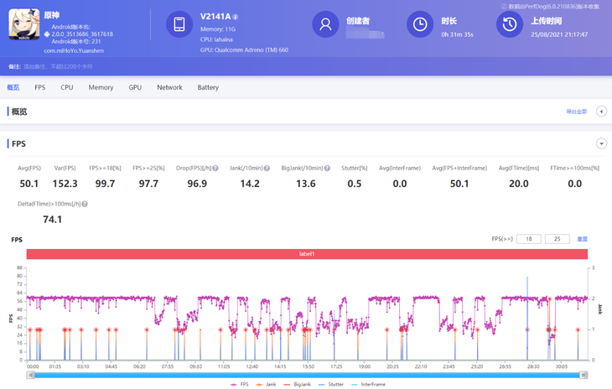Collapse the overview panel with the left arrow
Screen dimensions: 612x389
[x=601, y=112]
